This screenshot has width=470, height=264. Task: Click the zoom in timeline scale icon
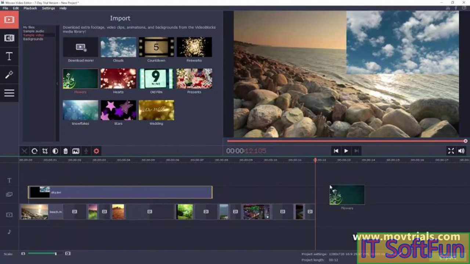[68, 253]
